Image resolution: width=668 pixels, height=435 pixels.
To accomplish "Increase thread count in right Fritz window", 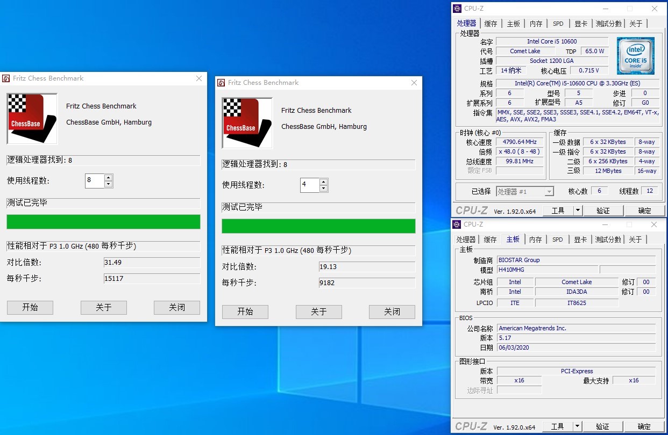I will coord(324,182).
